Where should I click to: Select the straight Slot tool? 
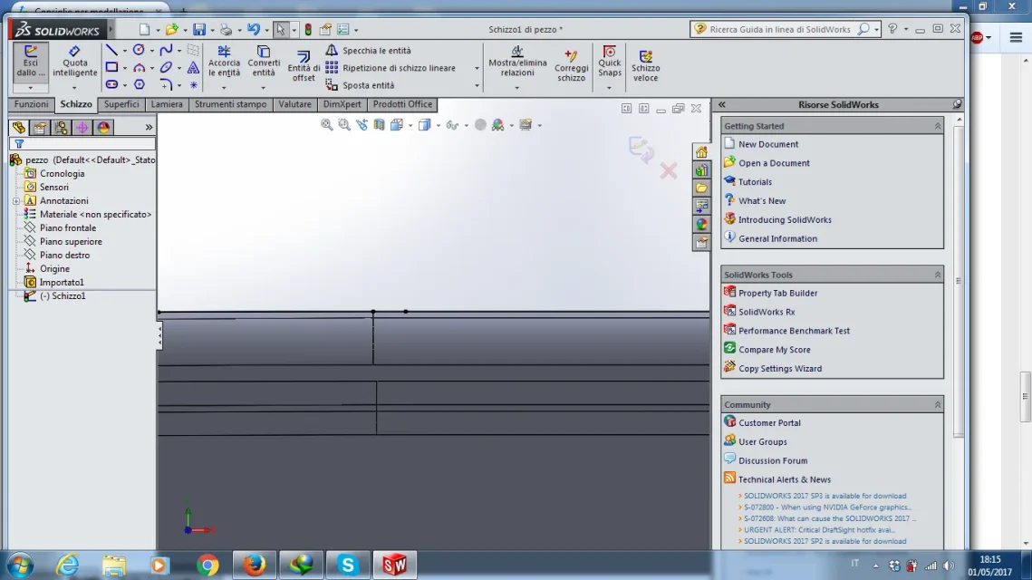pos(111,84)
